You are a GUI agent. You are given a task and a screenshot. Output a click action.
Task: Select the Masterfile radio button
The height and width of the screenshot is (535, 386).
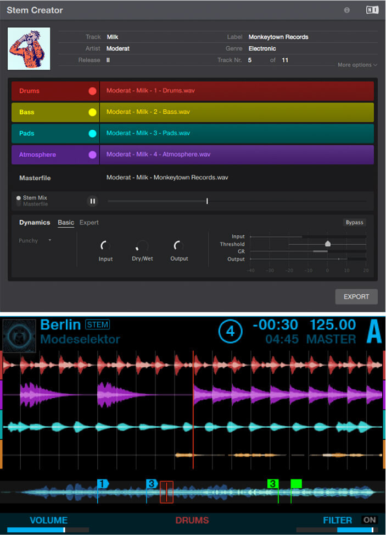pyautogui.click(x=19, y=204)
